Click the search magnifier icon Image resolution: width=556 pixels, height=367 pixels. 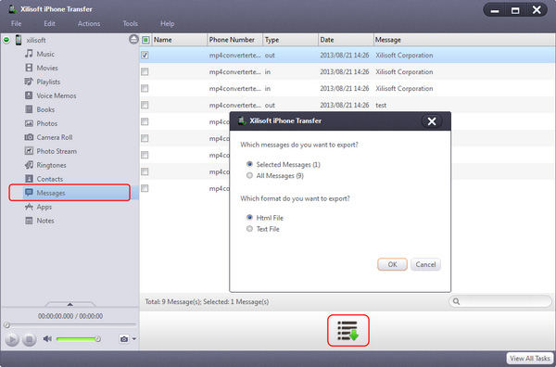pos(456,301)
